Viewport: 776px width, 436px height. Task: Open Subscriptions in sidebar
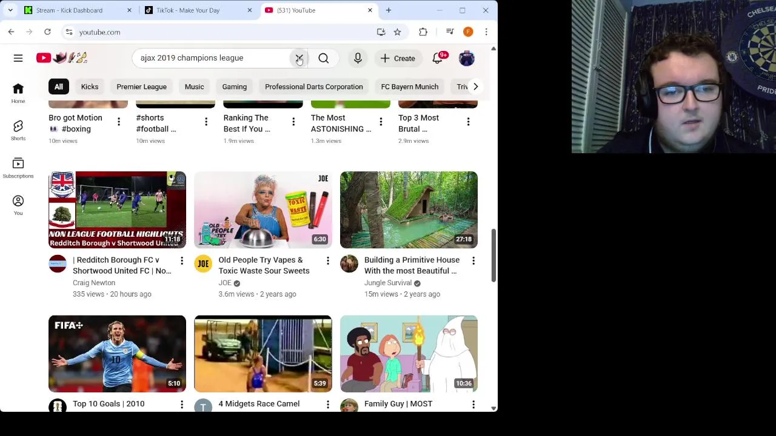18,168
